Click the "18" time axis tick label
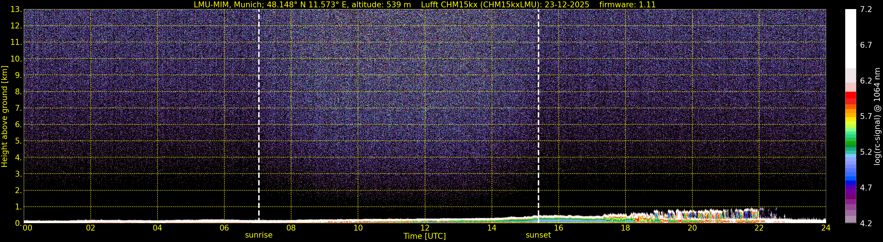The width and height of the screenshot is (883, 242). pyautogui.click(x=625, y=228)
